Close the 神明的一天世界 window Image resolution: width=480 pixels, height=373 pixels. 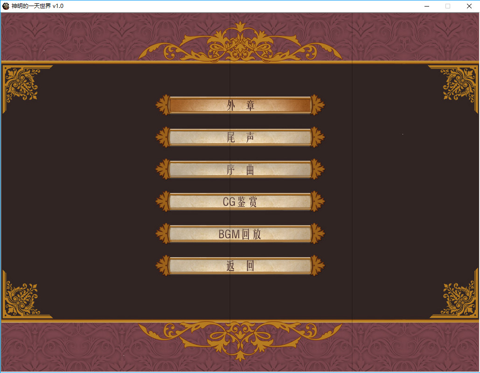click(x=469, y=6)
